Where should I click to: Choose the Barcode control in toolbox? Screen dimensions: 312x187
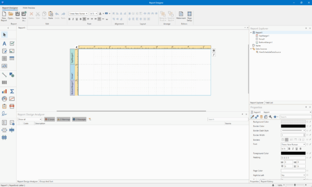pos(4,82)
